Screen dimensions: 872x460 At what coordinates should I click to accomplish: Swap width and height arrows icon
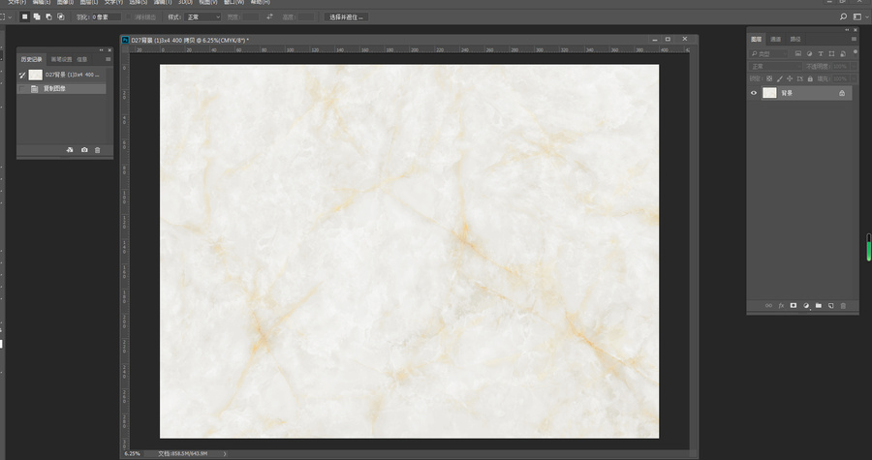(x=269, y=17)
